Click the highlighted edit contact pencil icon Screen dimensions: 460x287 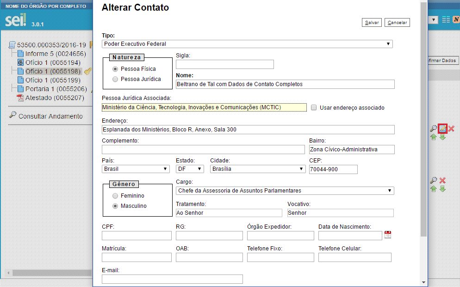(442, 129)
